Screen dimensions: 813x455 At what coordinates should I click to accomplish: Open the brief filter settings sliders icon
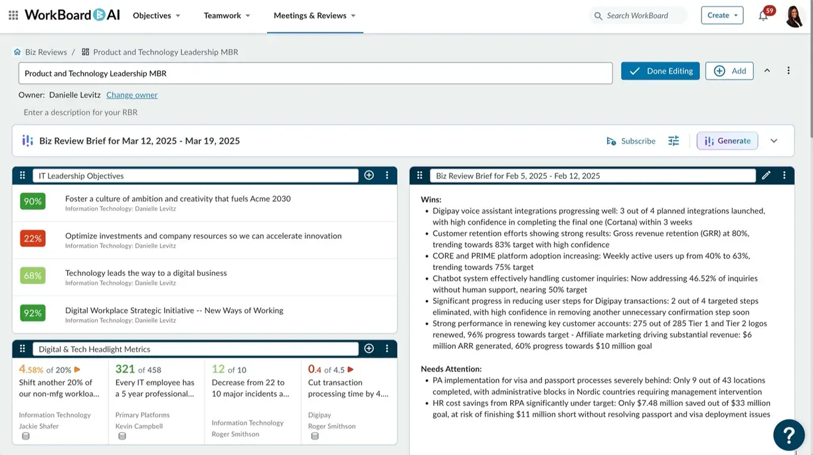tap(674, 141)
